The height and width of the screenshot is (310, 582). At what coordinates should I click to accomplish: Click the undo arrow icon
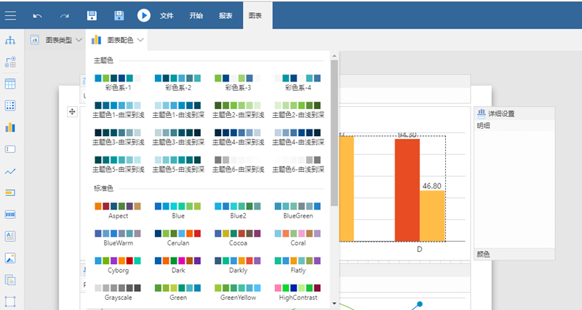38,15
